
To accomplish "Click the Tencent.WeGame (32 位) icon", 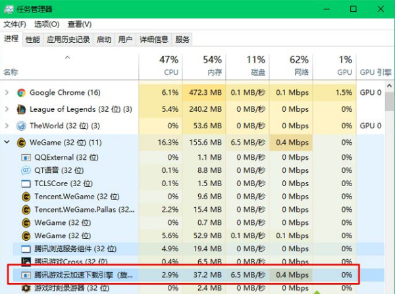I will pyautogui.click(x=26, y=197).
